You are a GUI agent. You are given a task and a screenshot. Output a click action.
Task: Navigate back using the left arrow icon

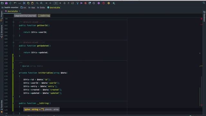(46, 3)
